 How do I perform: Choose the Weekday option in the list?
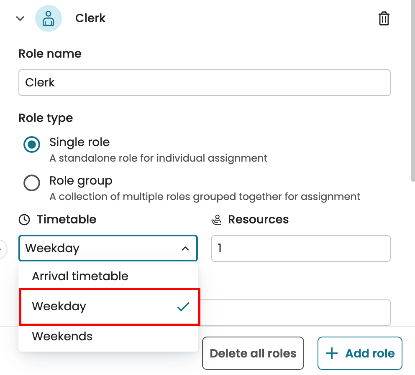click(x=59, y=306)
